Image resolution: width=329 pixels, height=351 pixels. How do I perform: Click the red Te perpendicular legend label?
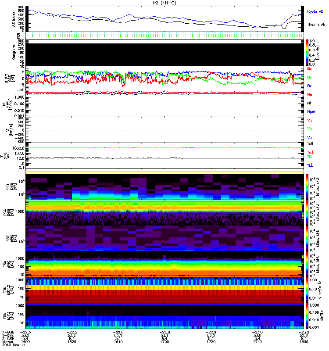pos(310,152)
